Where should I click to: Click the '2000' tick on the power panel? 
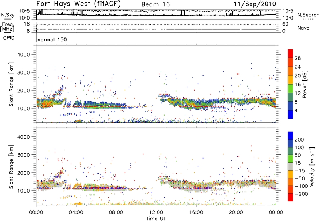coord(24,90)
